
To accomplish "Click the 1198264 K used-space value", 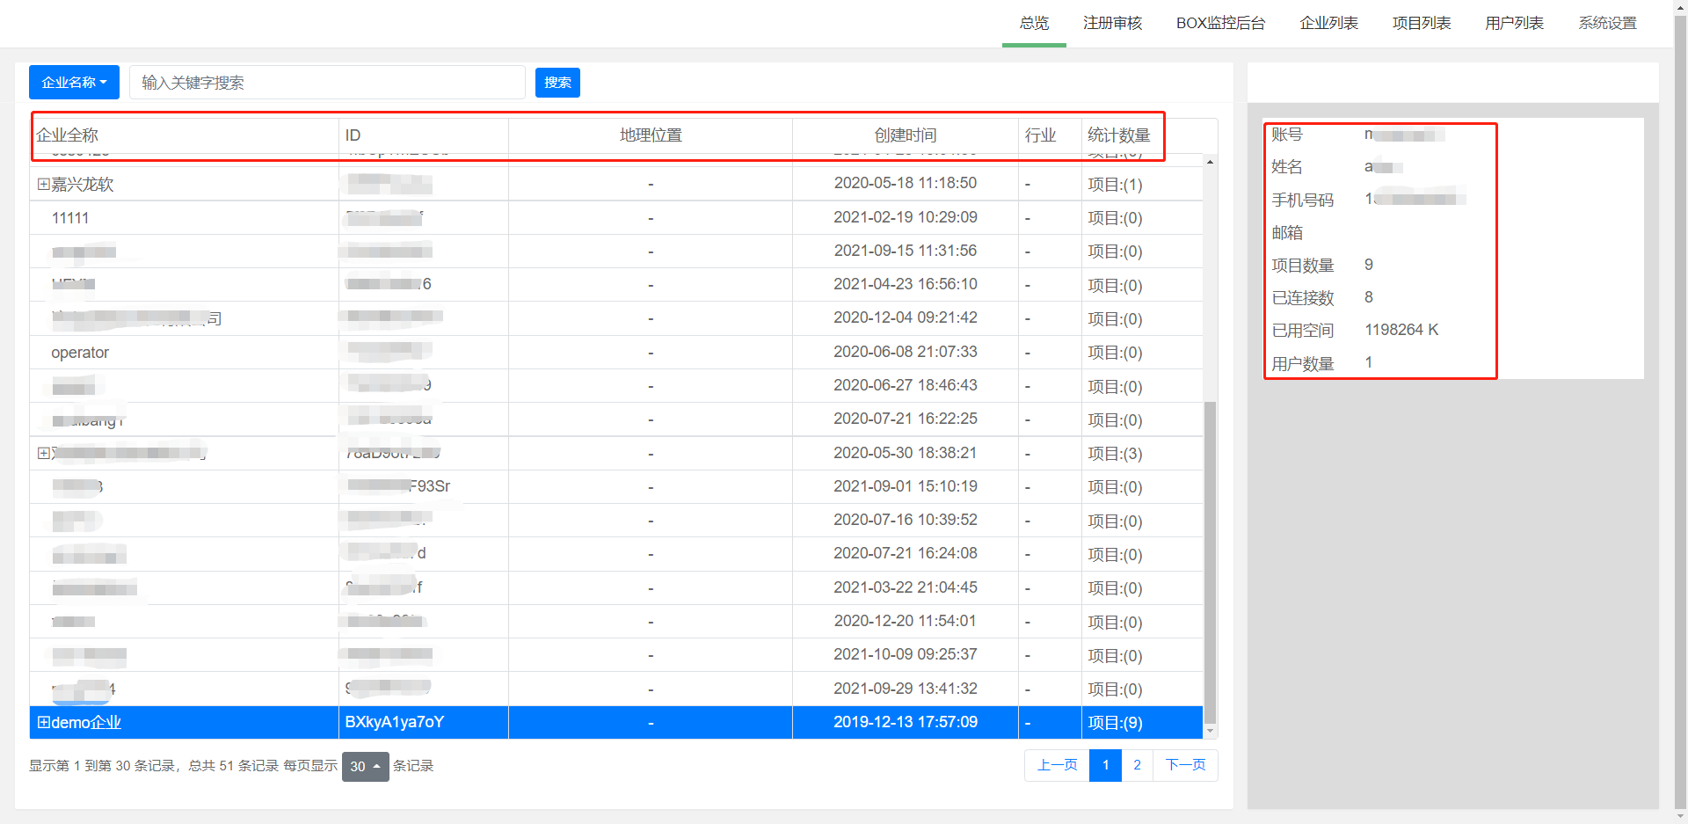I will pyautogui.click(x=1401, y=330).
